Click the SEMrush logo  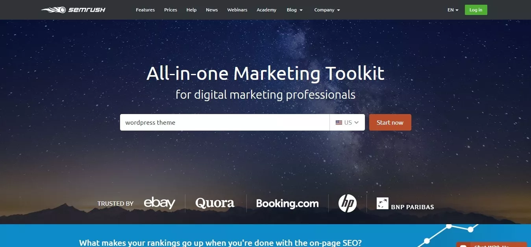(73, 10)
